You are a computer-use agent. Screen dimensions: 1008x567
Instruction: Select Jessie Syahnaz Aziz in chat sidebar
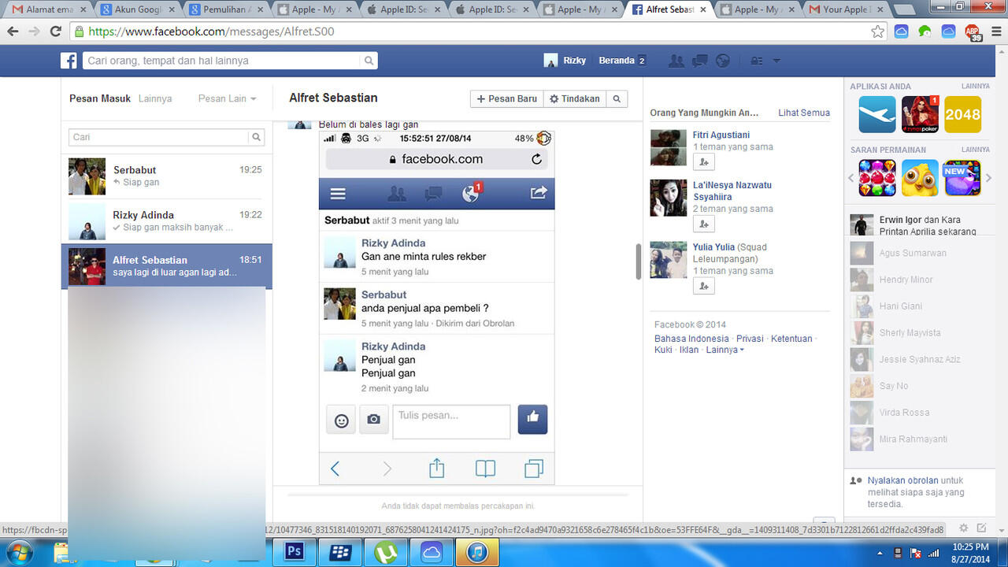[919, 359]
